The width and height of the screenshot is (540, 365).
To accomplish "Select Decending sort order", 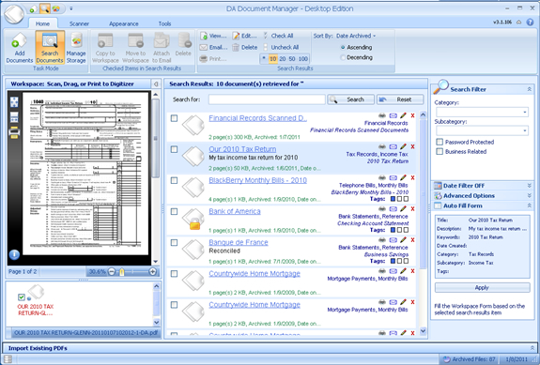I will (343, 57).
